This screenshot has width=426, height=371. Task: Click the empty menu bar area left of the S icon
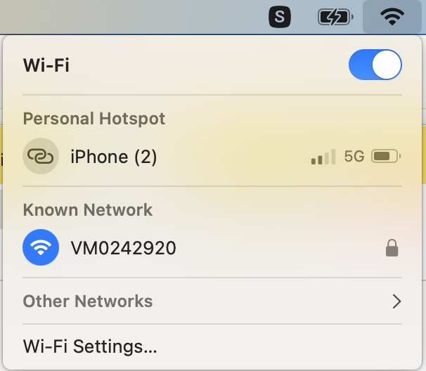133,17
